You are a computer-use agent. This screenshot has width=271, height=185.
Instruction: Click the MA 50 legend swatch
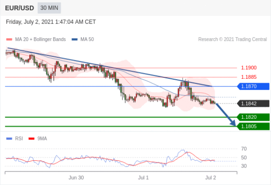[x=75, y=40]
